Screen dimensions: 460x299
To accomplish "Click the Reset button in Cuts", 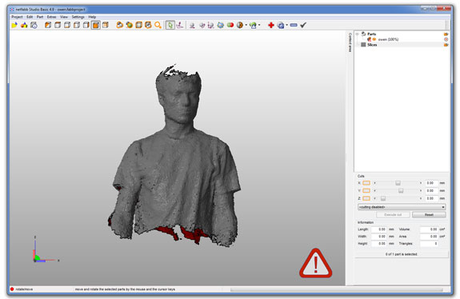I will click(429, 215).
